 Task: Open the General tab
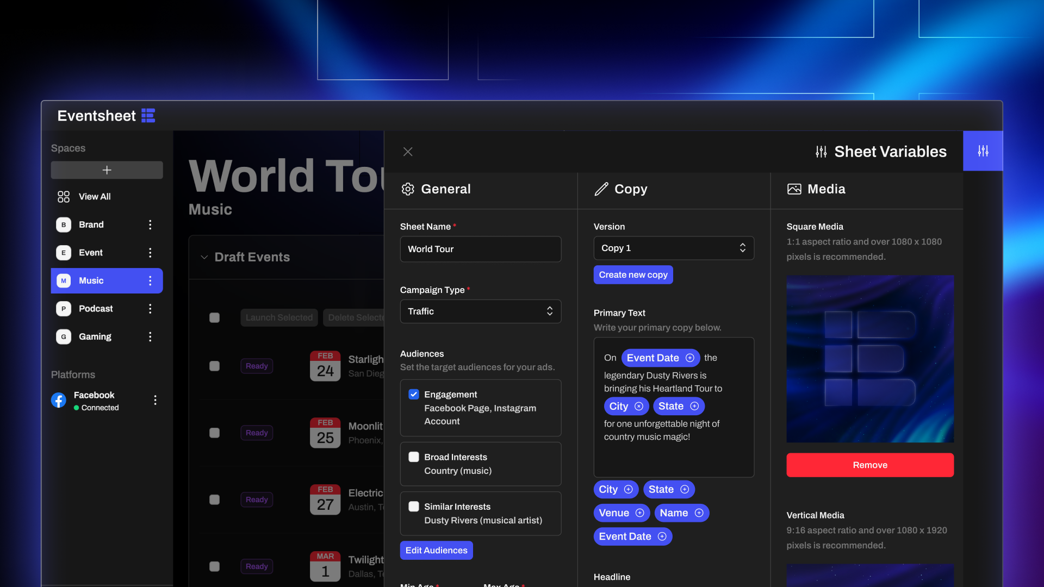[436, 189]
